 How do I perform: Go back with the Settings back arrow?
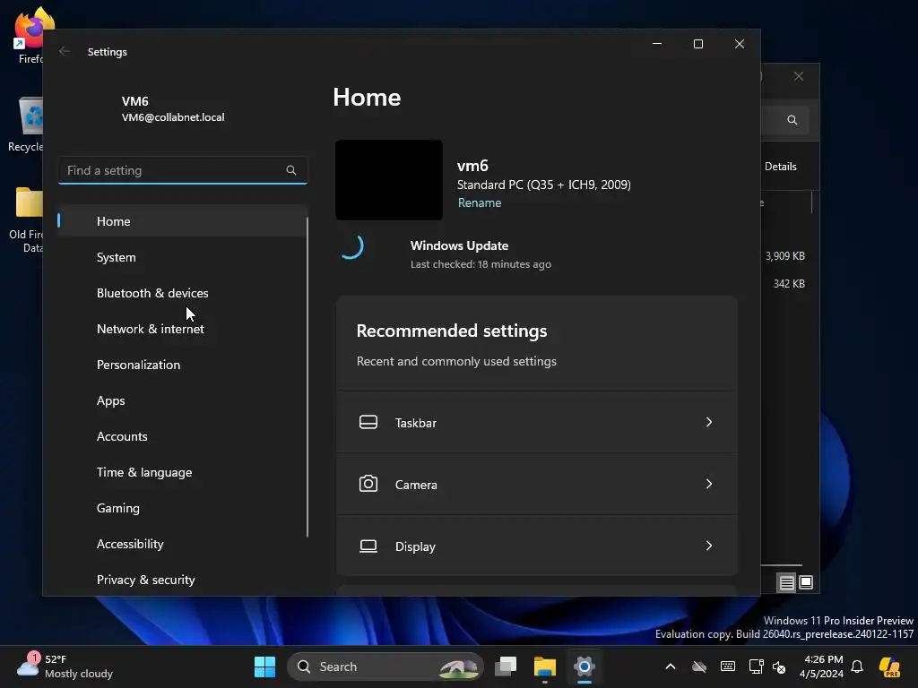65,51
